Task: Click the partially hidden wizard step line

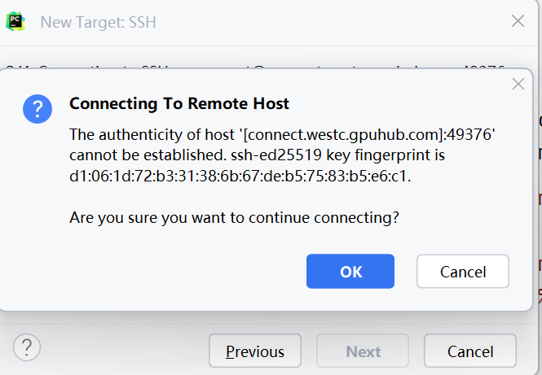Action: 256,67
